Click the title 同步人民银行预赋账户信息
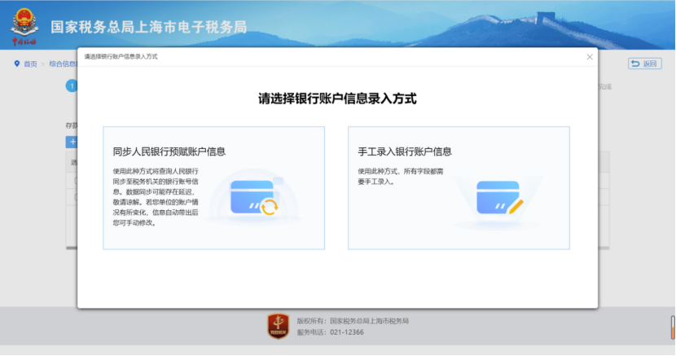The height and width of the screenshot is (356, 676). 169,152
